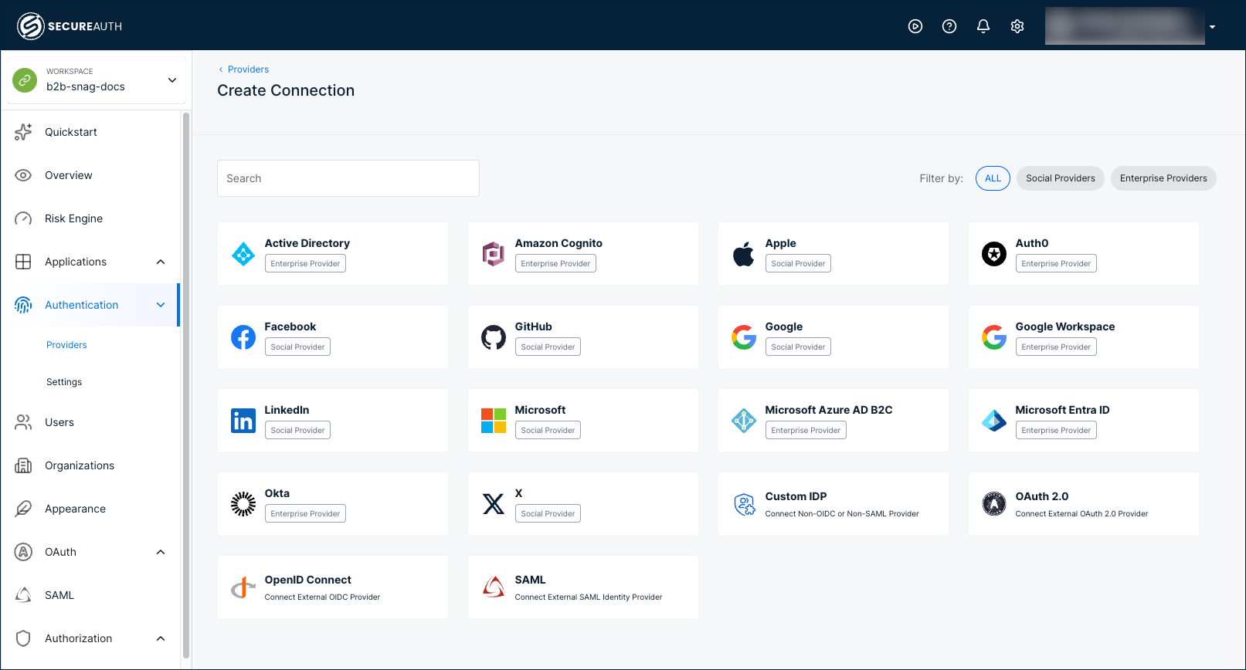This screenshot has width=1246, height=670.
Task: Click the green workspace link icon
Action: click(x=25, y=80)
